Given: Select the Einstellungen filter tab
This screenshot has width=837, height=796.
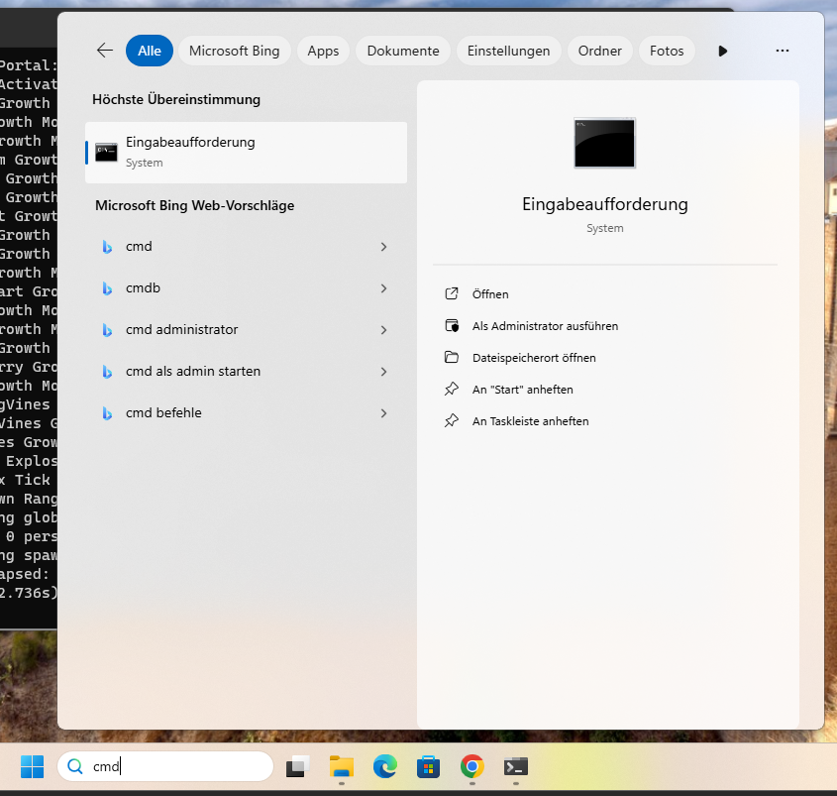Looking at the screenshot, I should click(x=508, y=51).
